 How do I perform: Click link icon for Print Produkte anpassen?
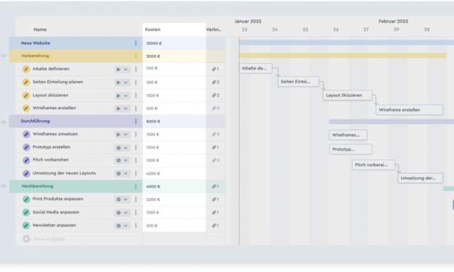coord(214,200)
